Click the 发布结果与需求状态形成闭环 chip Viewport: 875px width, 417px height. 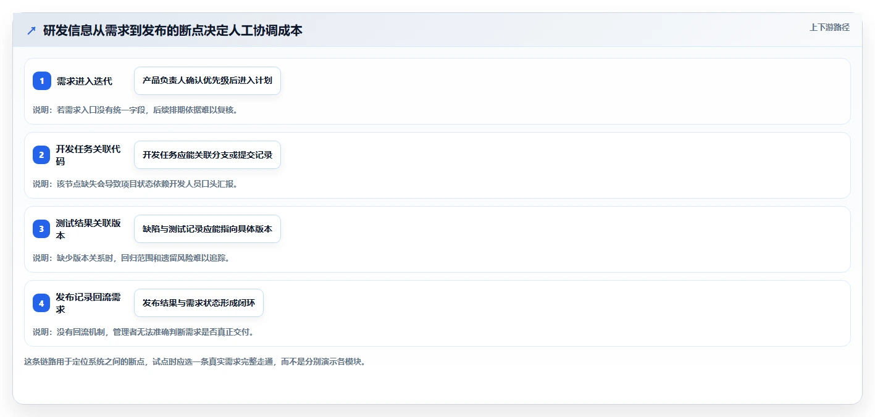pos(199,303)
